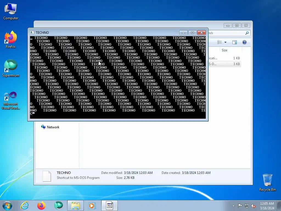Maximize the Explorer window

click(237, 26)
